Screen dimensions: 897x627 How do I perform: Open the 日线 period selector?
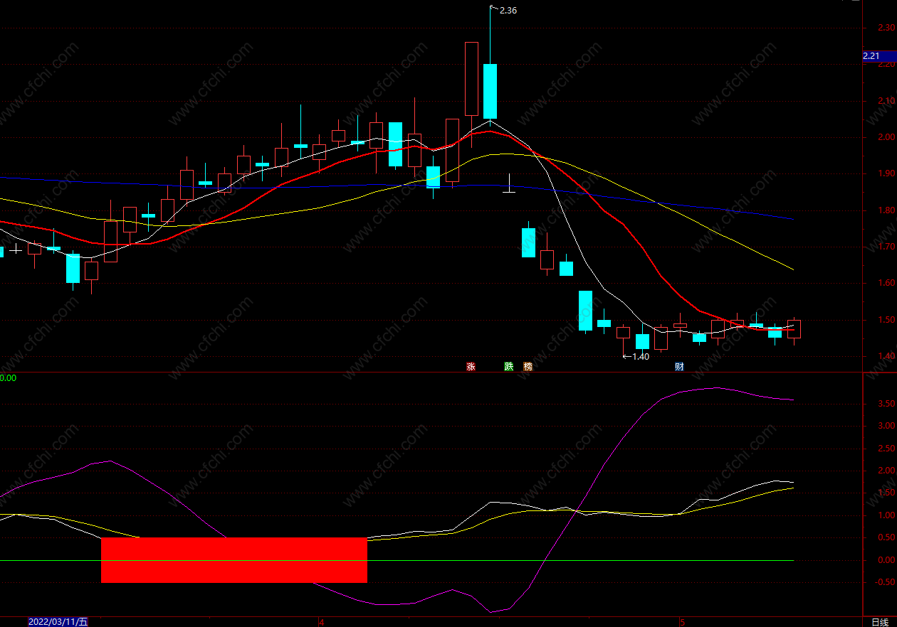pos(881,622)
